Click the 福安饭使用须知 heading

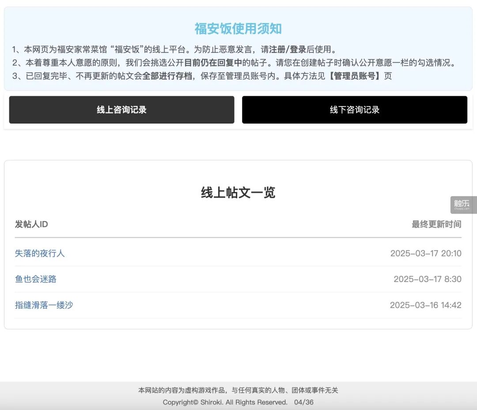point(238,29)
